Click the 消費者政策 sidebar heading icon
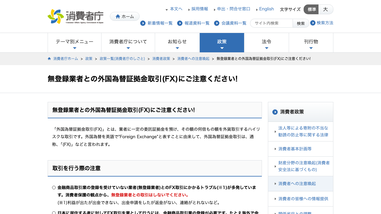Screen dimensions: 381x214 [275, 112]
